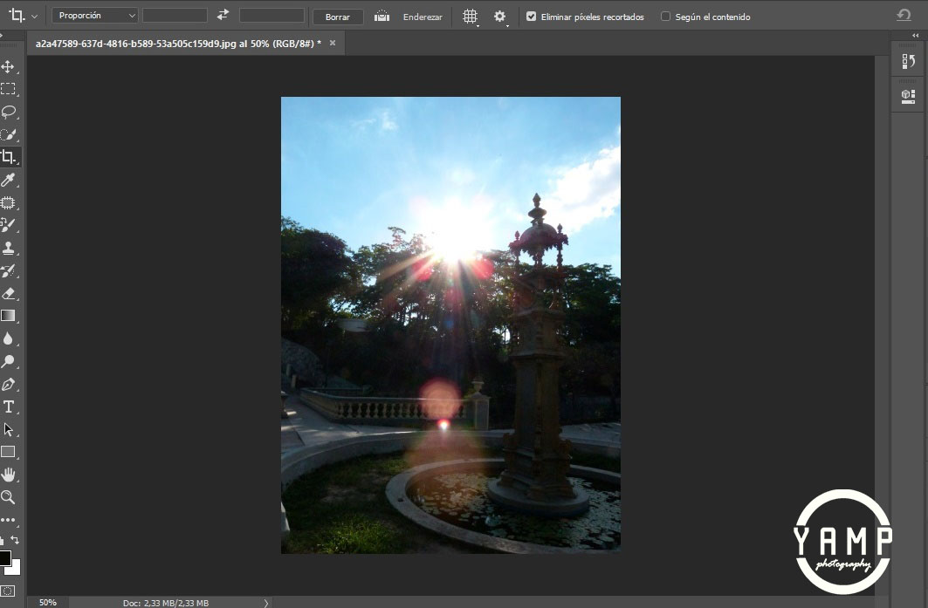The width and height of the screenshot is (928, 608).
Task: Select the Hand tool
Action: (x=8, y=475)
